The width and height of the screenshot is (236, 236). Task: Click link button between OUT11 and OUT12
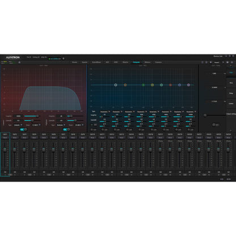click(107, 175)
